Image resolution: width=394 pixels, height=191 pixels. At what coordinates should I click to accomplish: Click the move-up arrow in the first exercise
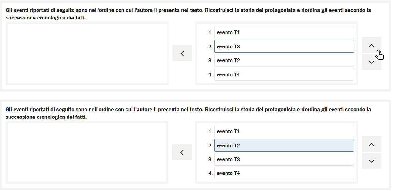click(371, 46)
